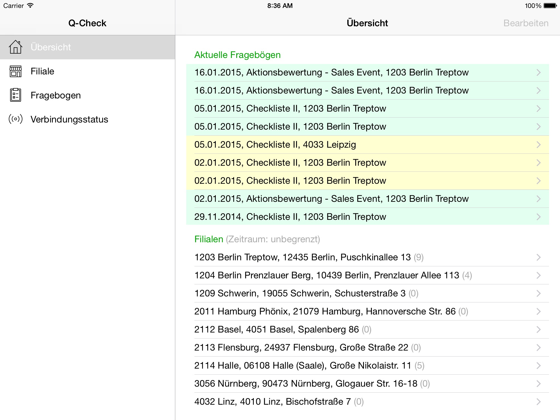560x420 pixels.
Task: Tap the Bearbeiten button
Action: pos(526,23)
